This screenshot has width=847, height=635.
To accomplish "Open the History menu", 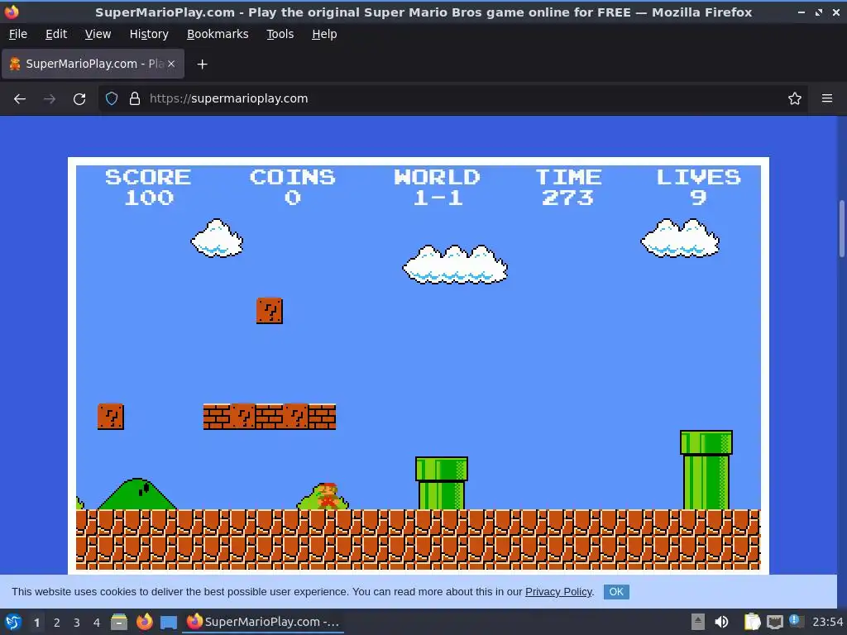I will (149, 34).
